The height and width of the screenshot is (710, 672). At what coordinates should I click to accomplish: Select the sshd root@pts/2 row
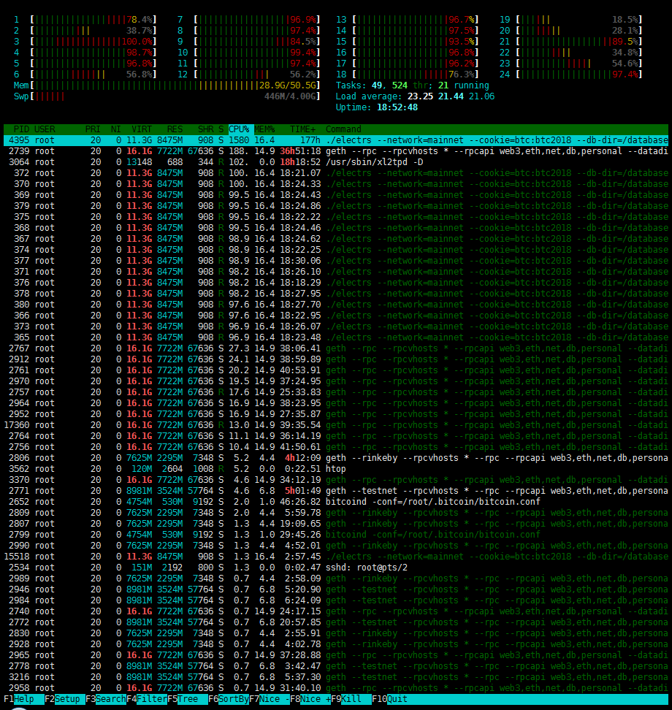click(x=335, y=568)
